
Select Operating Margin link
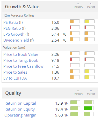tap(20, 115)
